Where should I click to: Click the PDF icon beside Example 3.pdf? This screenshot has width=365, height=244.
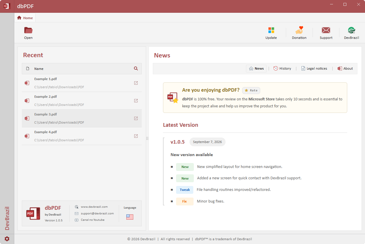27,118
